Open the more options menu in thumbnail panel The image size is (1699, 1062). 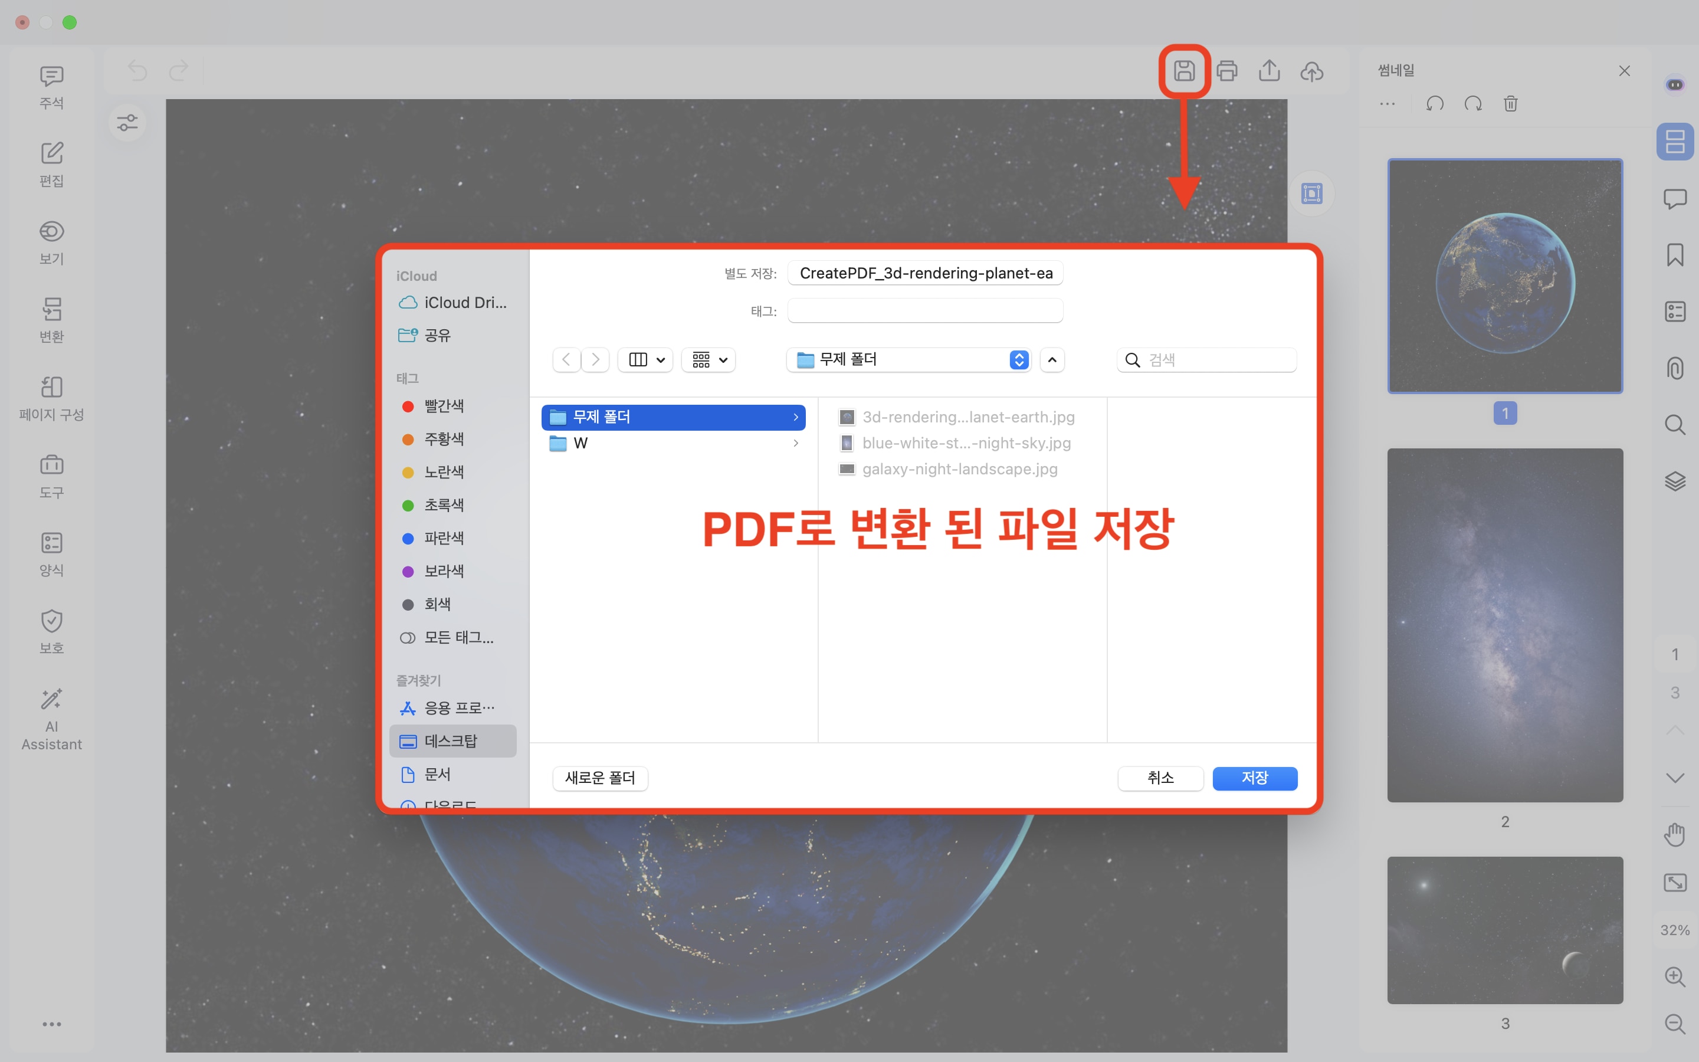coord(1388,104)
